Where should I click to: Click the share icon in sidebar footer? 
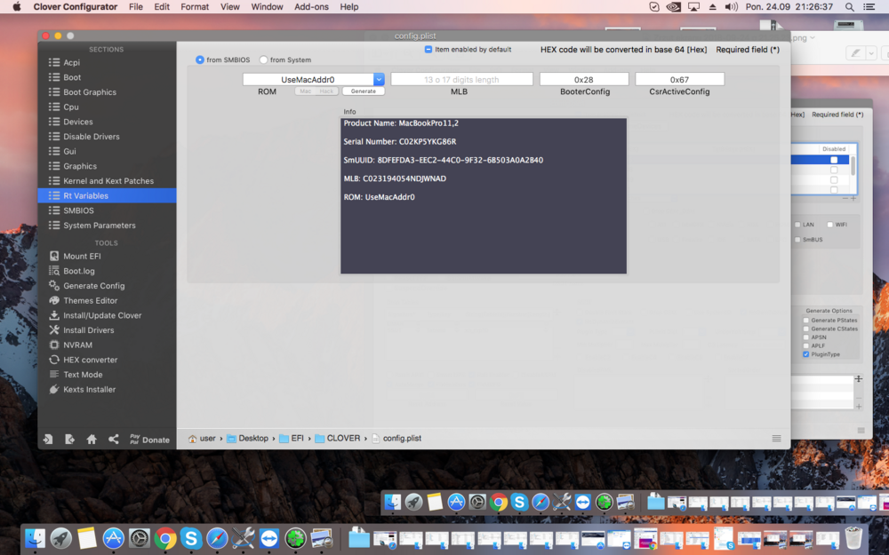point(114,440)
